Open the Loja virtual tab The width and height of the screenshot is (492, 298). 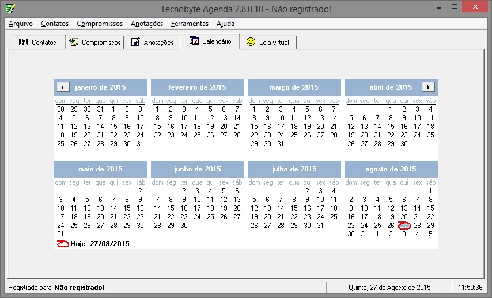pyautogui.click(x=268, y=43)
